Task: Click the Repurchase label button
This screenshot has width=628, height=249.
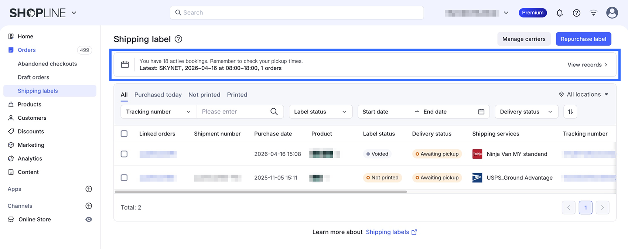Action: (x=583, y=39)
